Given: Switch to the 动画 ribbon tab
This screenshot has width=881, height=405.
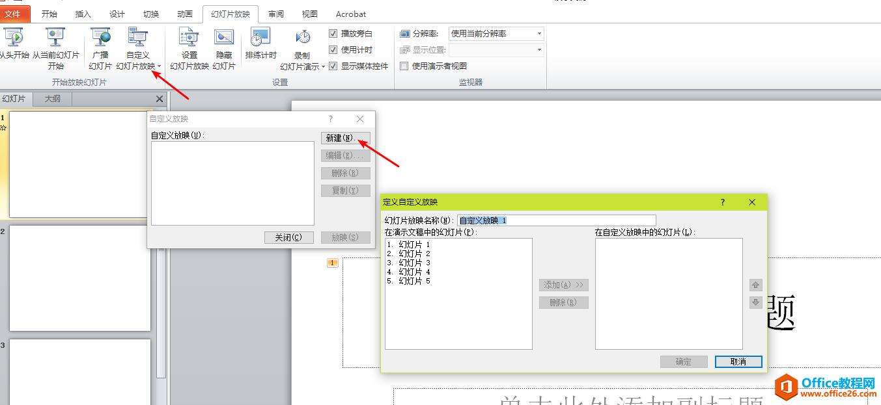Looking at the screenshot, I should pyautogui.click(x=185, y=14).
